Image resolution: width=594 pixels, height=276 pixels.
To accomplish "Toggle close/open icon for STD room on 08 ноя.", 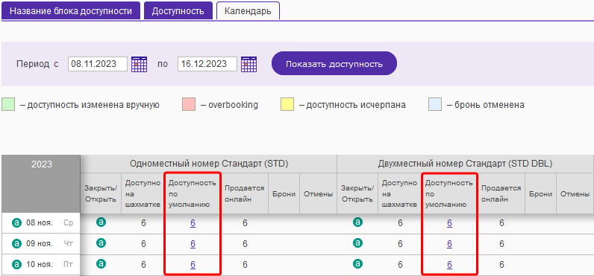I will pos(101,222).
